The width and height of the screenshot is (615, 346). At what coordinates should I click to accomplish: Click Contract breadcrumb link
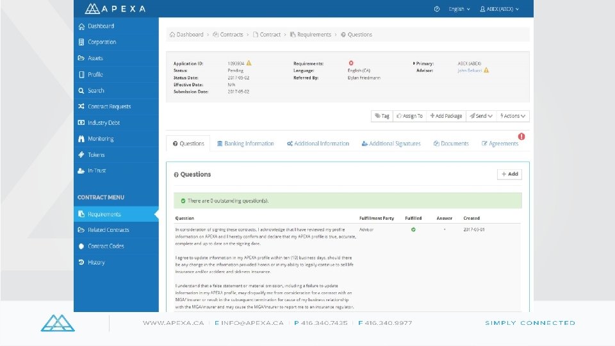[x=266, y=35]
